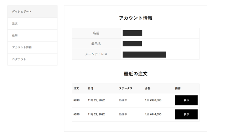Viewport: 226px width, 133px height.
Task: Click the 名前 label in account info
Action: pyautogui.click(x=96, y=33)
